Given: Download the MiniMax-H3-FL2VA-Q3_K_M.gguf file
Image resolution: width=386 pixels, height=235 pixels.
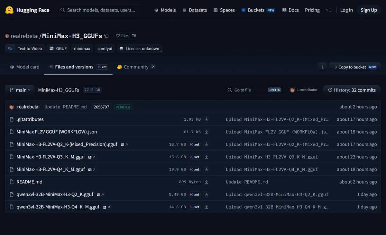Looking at the screenshot, I should 207,157.
